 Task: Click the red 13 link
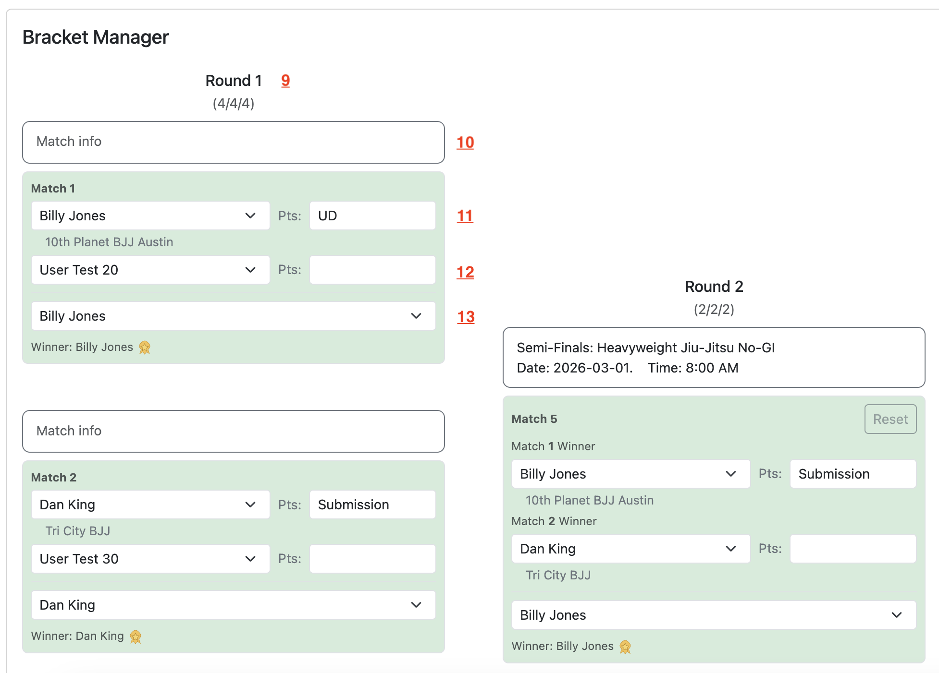pyautogui.click(x=465, y=317)
